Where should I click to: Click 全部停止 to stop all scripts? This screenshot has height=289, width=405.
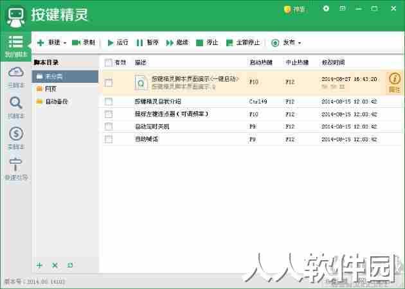pyautogui.click(x=243, y=42)
